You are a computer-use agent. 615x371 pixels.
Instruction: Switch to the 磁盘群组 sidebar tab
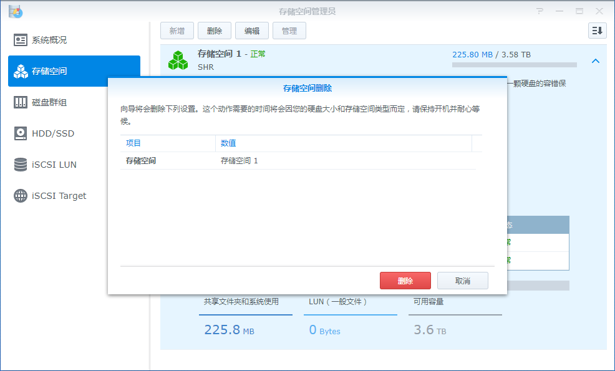pos(49,102)
